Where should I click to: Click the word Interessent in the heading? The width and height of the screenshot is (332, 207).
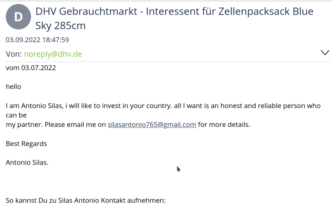[178, 11]
